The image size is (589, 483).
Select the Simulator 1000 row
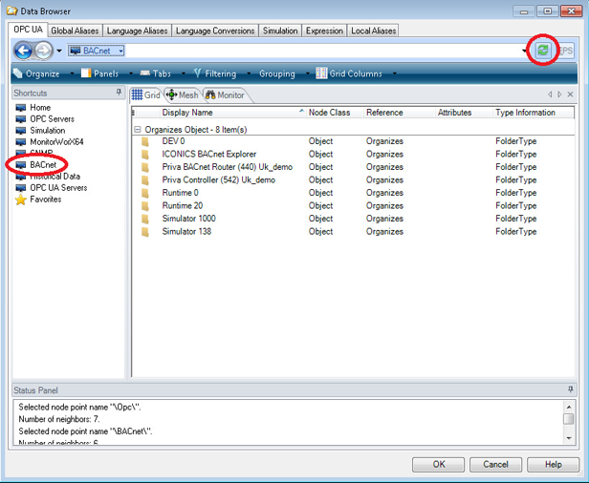coord(188,219)
